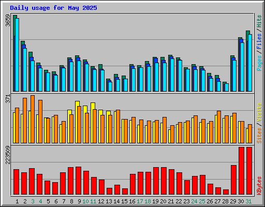The height and width of the screenshot is (207, 265).
Task: Click day 16 on the x-axis
Action: coord(132,201)
